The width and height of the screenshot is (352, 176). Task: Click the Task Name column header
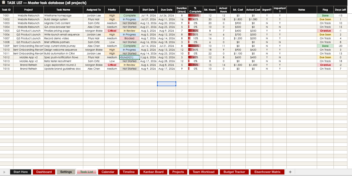[x=63, y=10]
